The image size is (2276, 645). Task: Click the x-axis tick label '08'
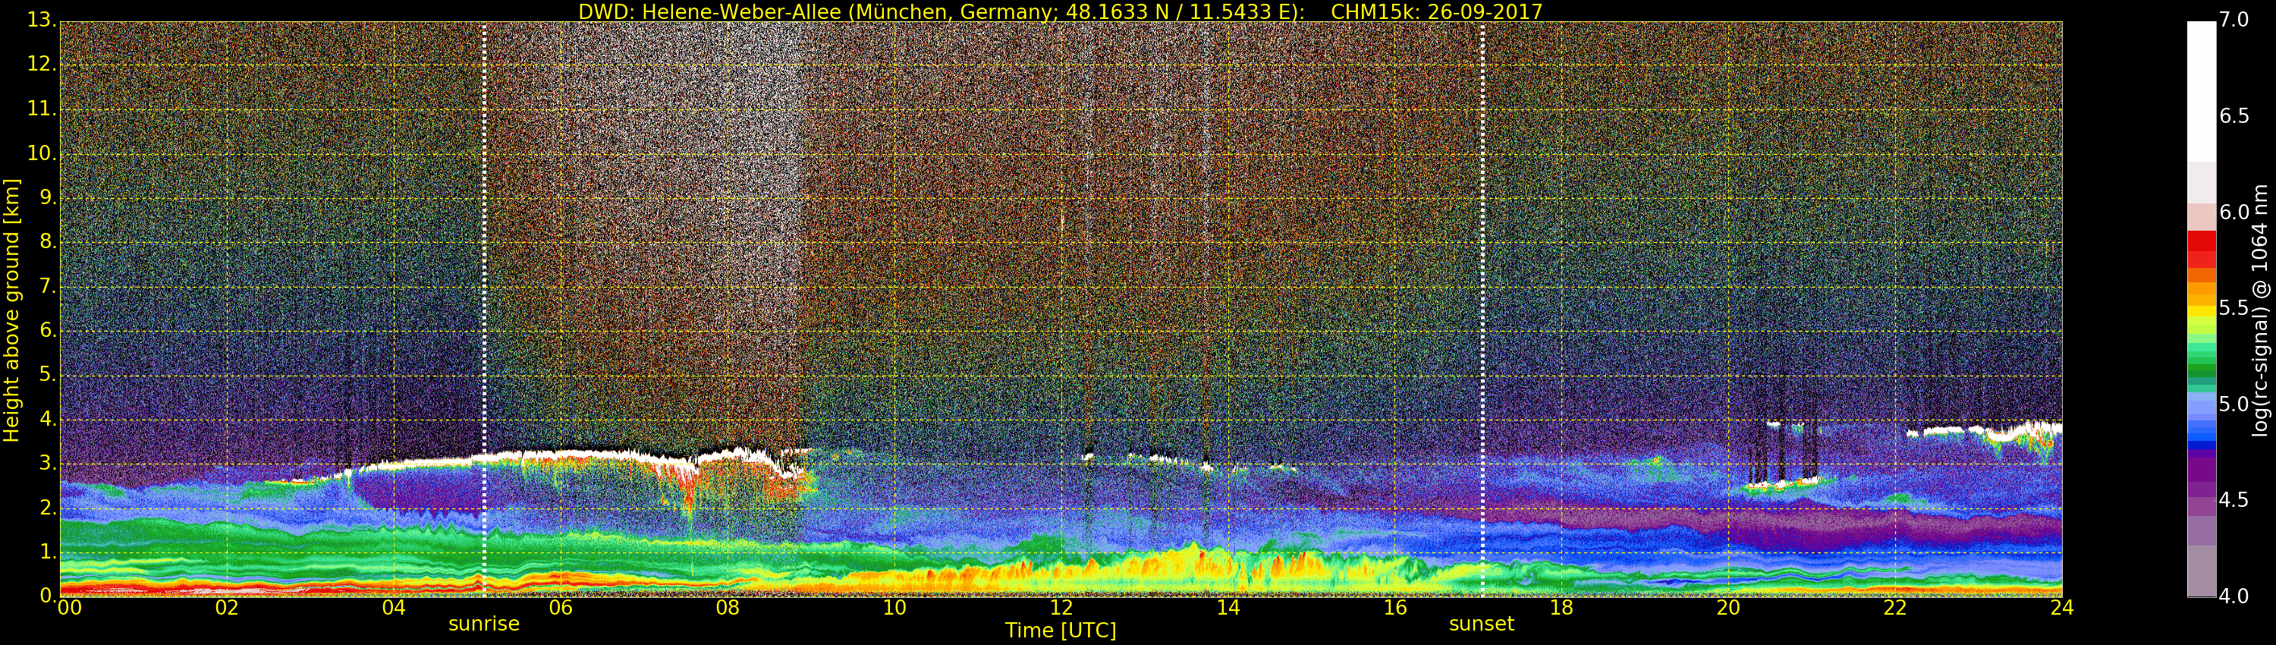727,607
